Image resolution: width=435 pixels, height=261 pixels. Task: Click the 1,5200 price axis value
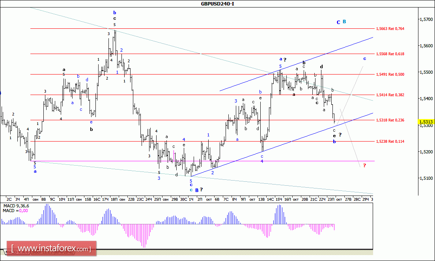[x=426, y=152]
